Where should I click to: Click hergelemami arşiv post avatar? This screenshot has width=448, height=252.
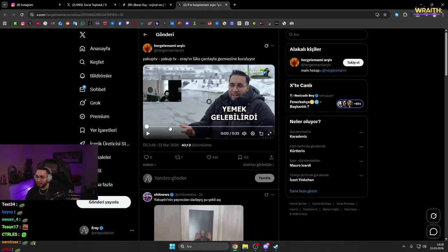[147, 48]
